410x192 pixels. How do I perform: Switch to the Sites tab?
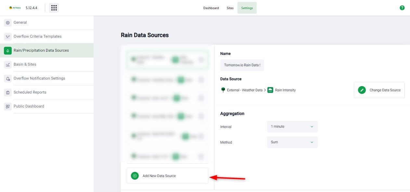point(230,8)
